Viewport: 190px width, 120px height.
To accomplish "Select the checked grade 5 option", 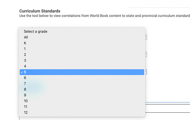I will pos(82,72).
